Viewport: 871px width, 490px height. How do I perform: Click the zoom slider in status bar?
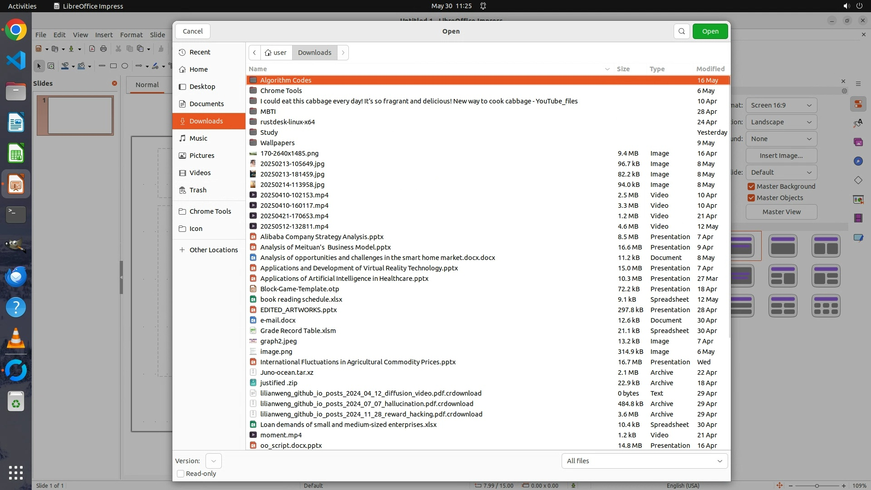point(817,485)
